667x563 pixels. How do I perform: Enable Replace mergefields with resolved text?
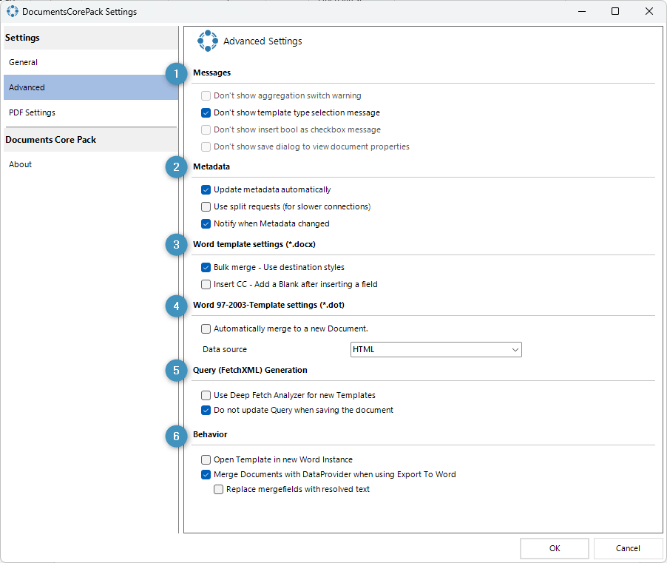(218, 489)
